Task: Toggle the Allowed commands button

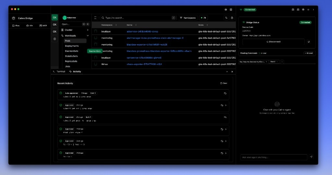Action: point(309,53)
